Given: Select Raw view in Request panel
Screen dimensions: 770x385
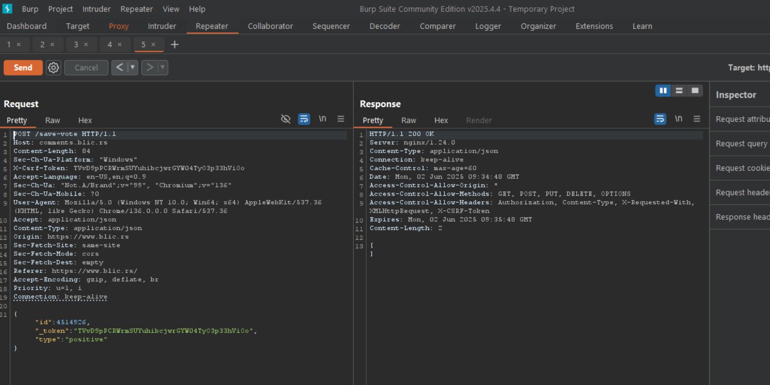Looking at the screenshot, I should pyautogui.click(x=52, y=120).
